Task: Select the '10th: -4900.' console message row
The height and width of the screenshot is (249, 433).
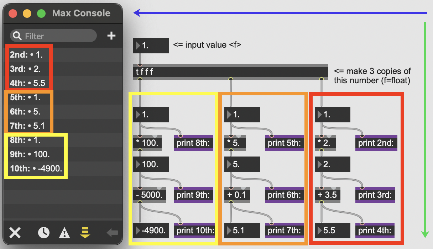Action: [x=36, y=169]
